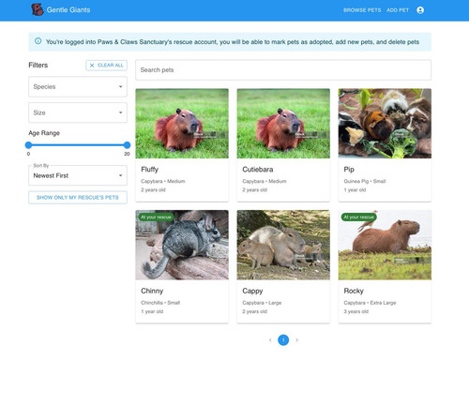Viewport: 469px width, 405px height.
Task: Click the minimum age slider handle
Action: click(28, 145)
